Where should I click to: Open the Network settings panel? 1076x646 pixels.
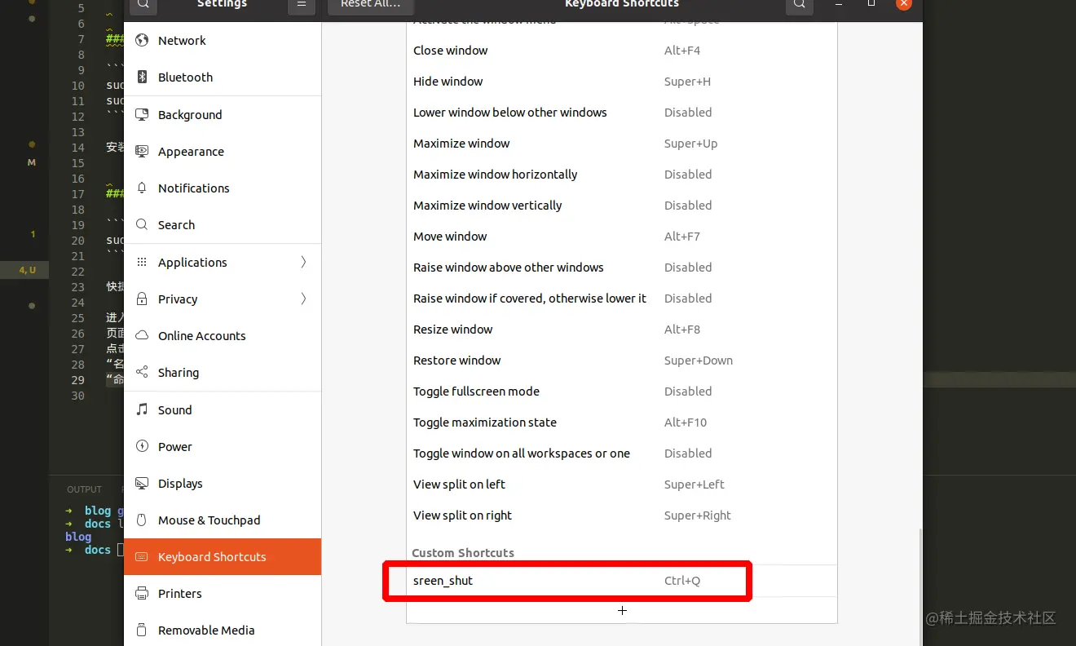[x=223, y=41]
